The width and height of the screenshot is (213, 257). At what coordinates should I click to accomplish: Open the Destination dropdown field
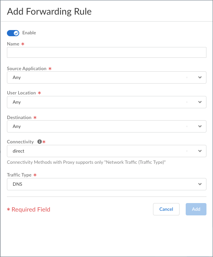(x=106, y=126)
